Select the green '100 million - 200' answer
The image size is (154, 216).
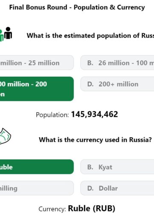[37, 89]
